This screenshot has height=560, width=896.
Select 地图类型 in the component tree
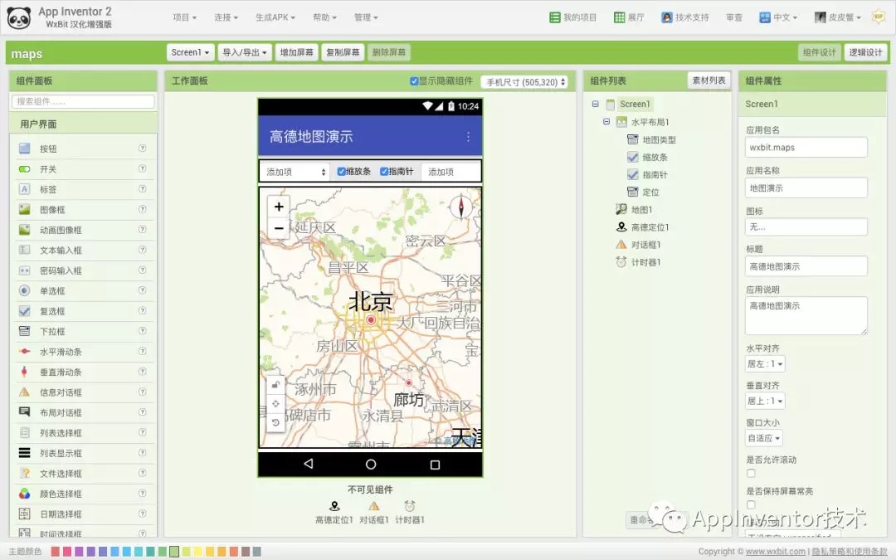[x=659, y=139]
